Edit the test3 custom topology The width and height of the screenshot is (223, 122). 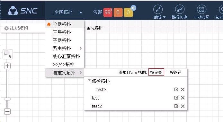pos(176,89)
